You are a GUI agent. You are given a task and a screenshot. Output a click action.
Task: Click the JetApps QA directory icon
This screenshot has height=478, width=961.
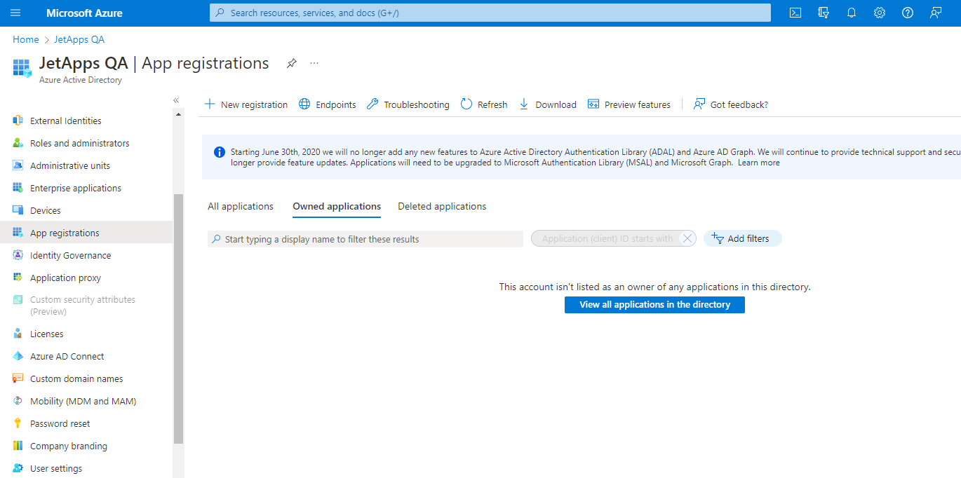click(22, 68)
